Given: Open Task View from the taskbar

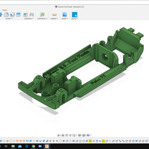Looking at the screenshot, I should click(x=6, y=146).
